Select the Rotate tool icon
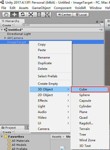 coord(23,15)
